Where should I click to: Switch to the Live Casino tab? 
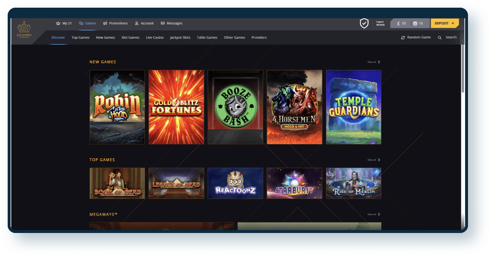[x=155, y=37]
